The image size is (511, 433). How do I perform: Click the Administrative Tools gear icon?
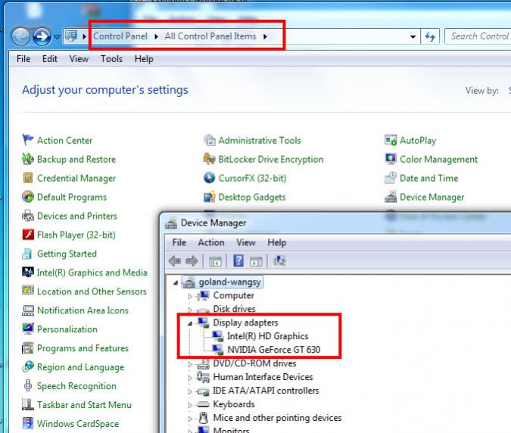[x=209, y=140]
